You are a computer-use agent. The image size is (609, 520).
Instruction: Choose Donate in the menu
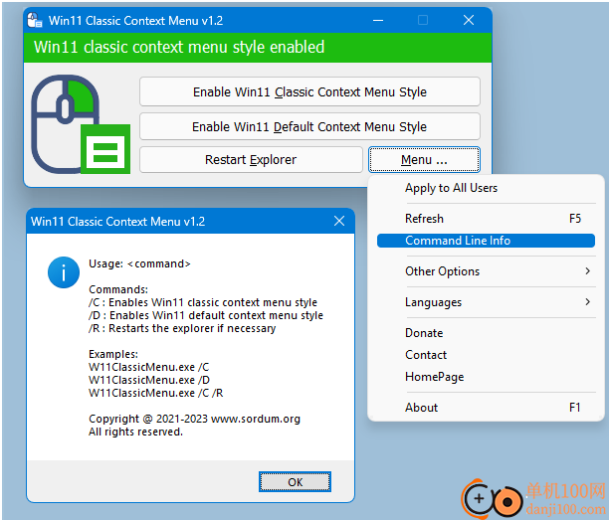pyautogui.click(x=486, y=333)
